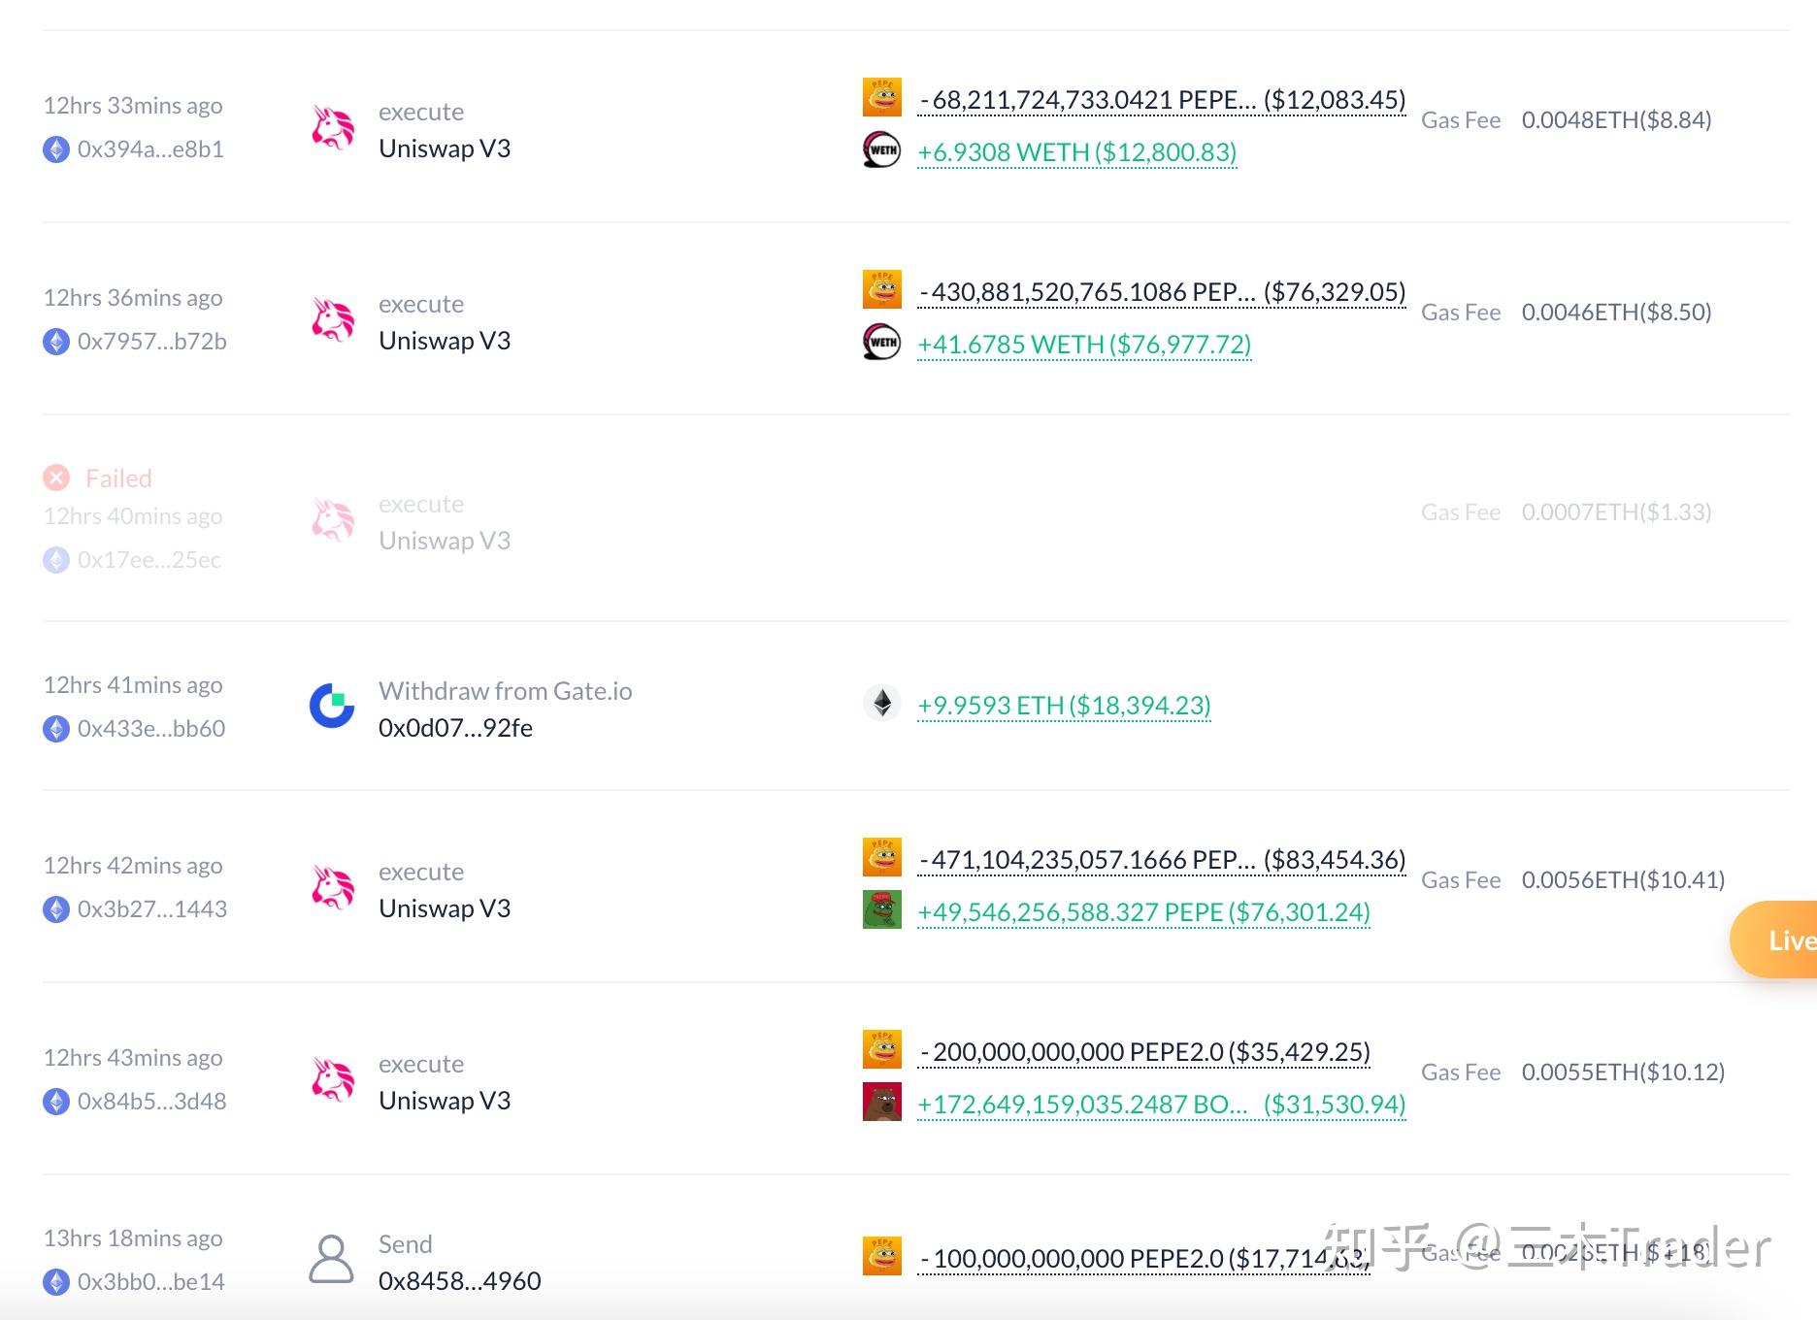Click Uniswap unicorn icon in 12hrs 42mins row

coord(333,888)
